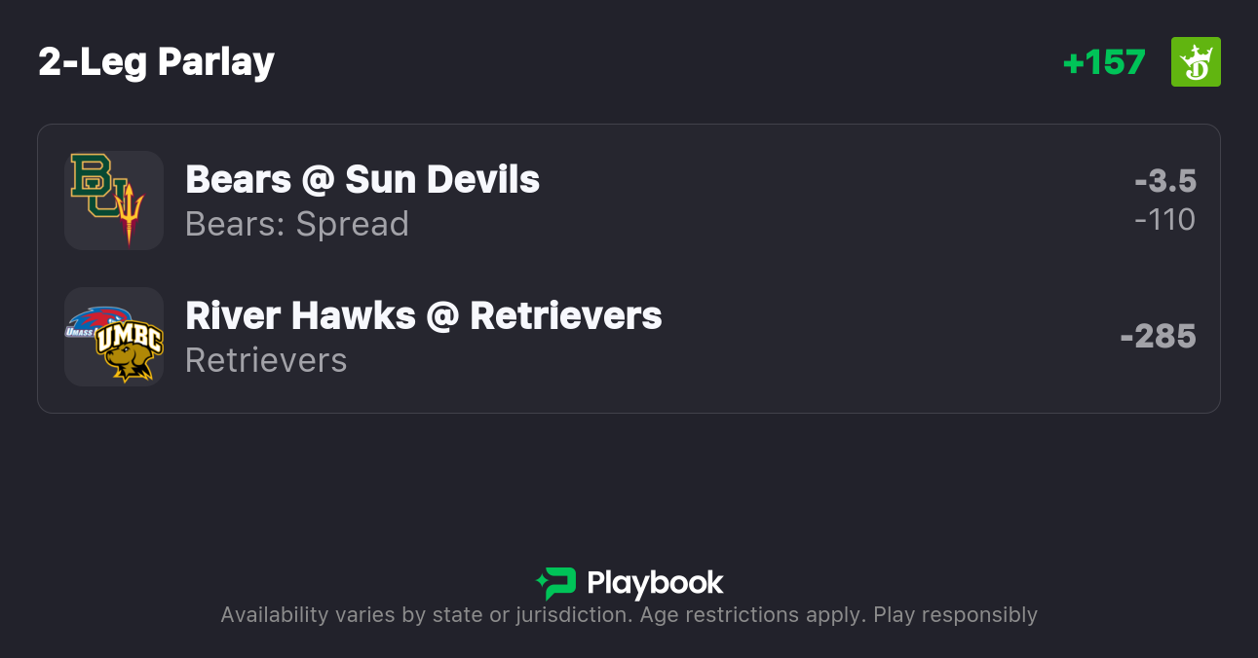1258x658 pixels.
Task: Click the Playbook wordmark
Action: pos(655,583)
